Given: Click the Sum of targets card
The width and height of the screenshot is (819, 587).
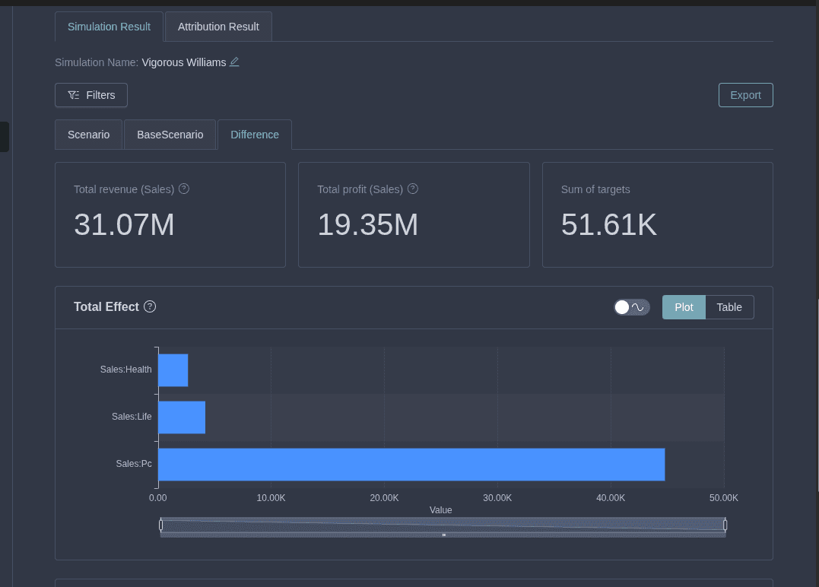Looking at the screenshot, I should [x=657, y=214].
